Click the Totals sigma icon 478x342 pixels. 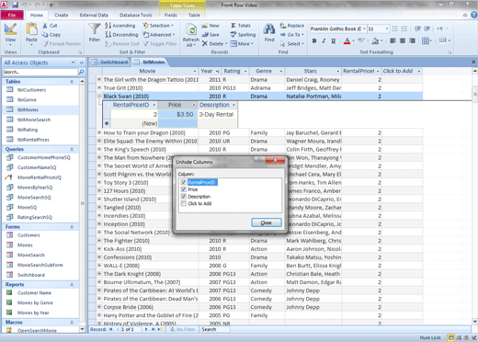tap(233, 26)
